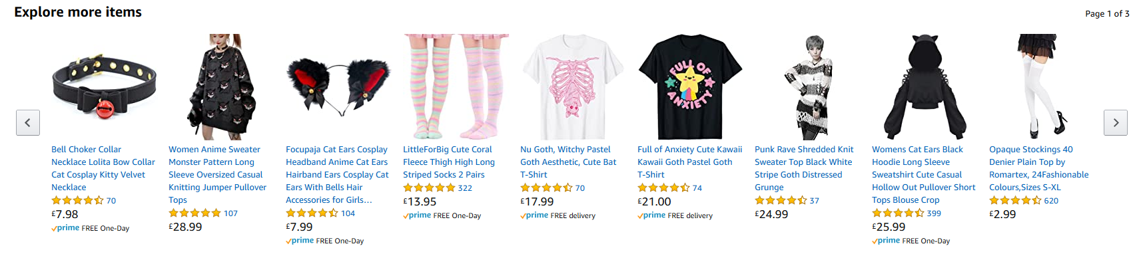Screen dimensions: 1147x262
Task: Open Focupaja Cat Ears headband image
Action: (338, 87)
